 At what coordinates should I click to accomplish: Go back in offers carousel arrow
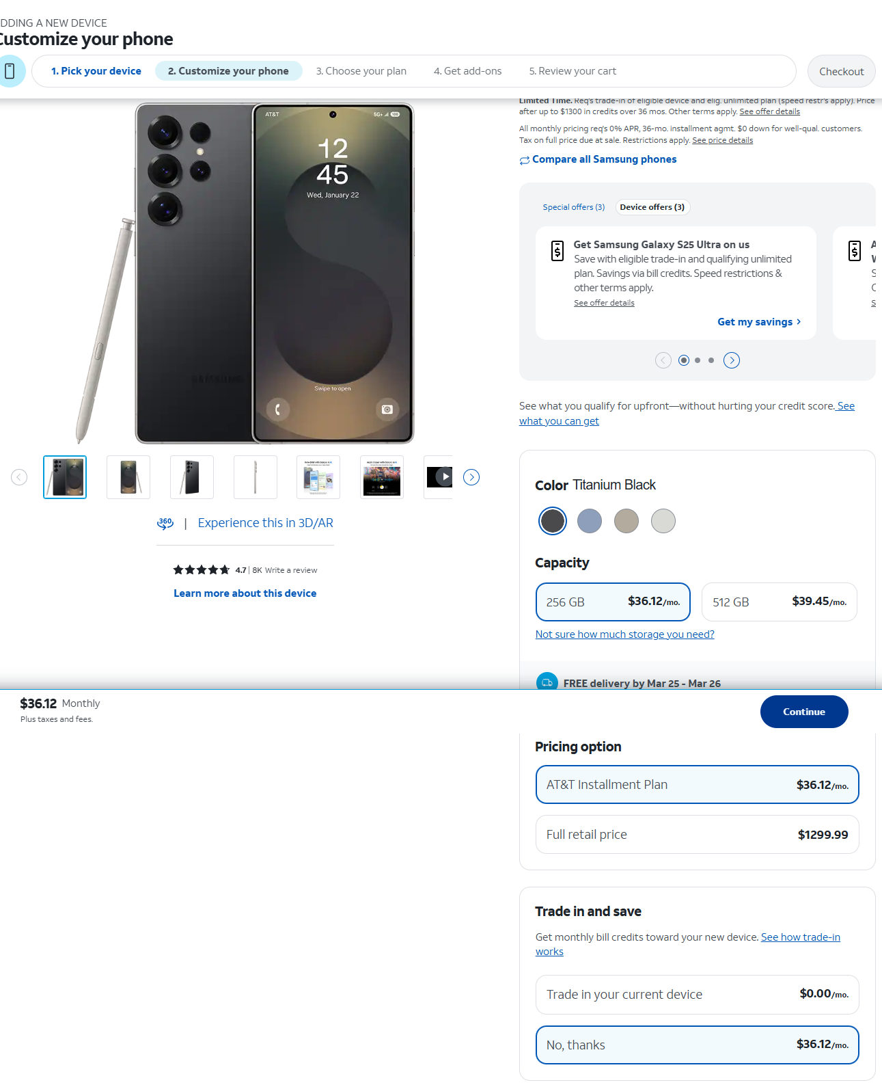click(x=663, y=360)
